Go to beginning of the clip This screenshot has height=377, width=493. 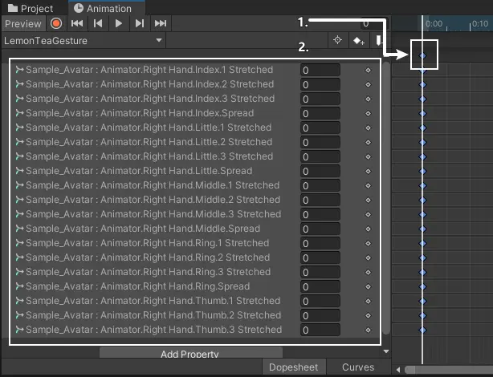(x=77, y=23)
